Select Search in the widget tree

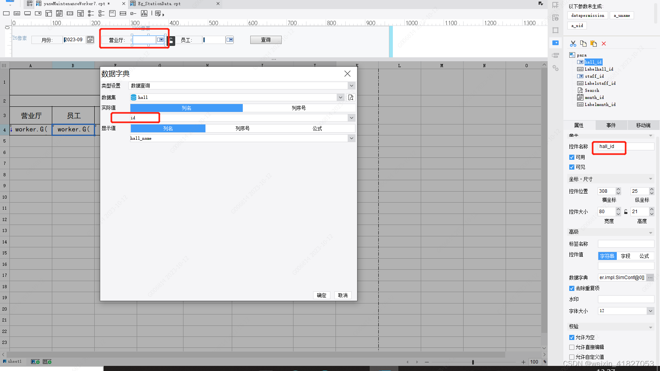[592, 90]
